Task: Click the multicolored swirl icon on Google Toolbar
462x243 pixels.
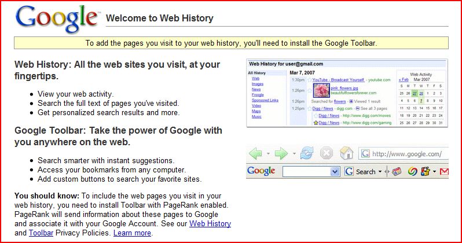Action: click(412, 171)
